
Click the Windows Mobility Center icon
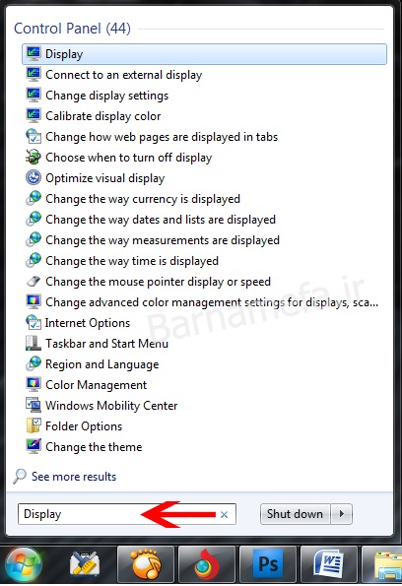coord(33,405)
